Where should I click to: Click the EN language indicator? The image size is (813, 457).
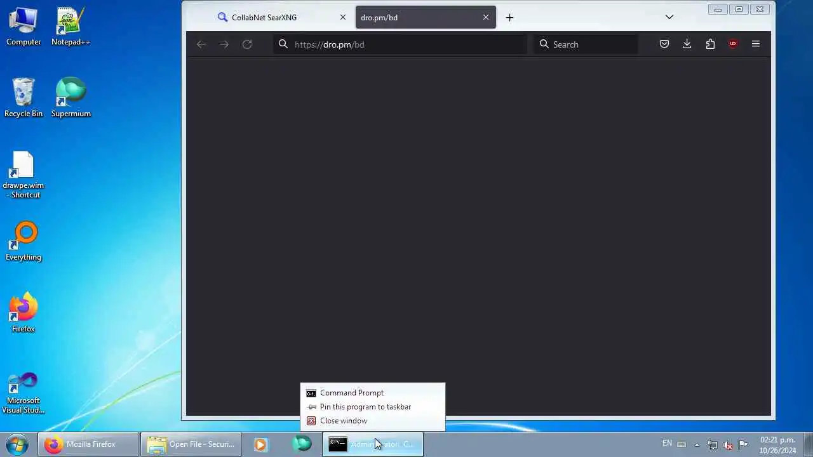667,444
